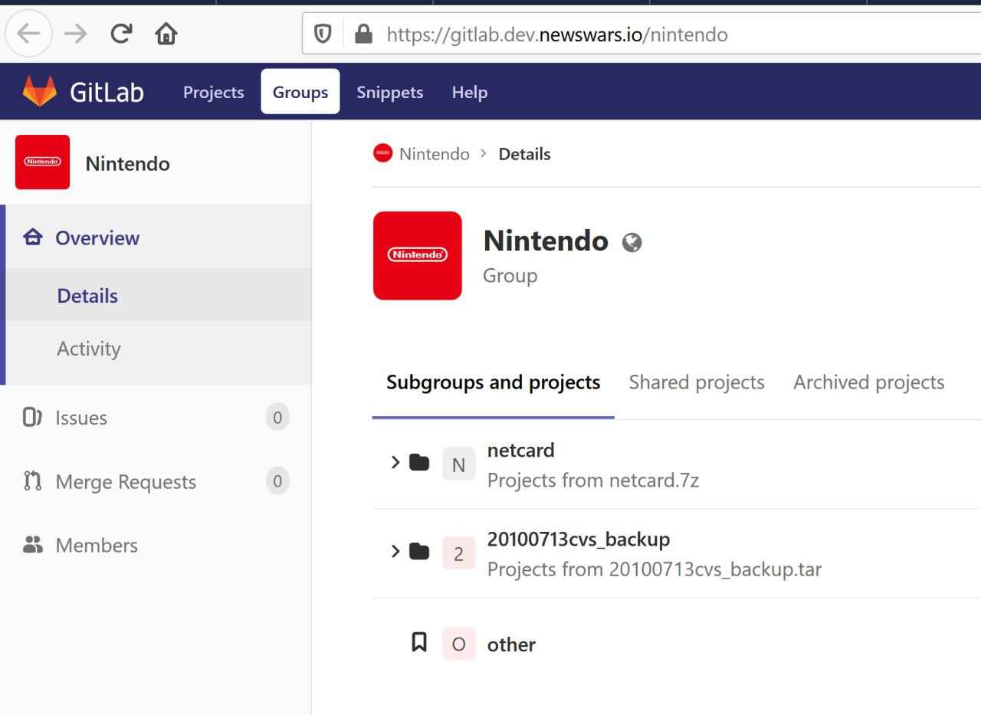Select Subgroups and projects tab
Screen dimensions: 981x715
coord(493,382)
